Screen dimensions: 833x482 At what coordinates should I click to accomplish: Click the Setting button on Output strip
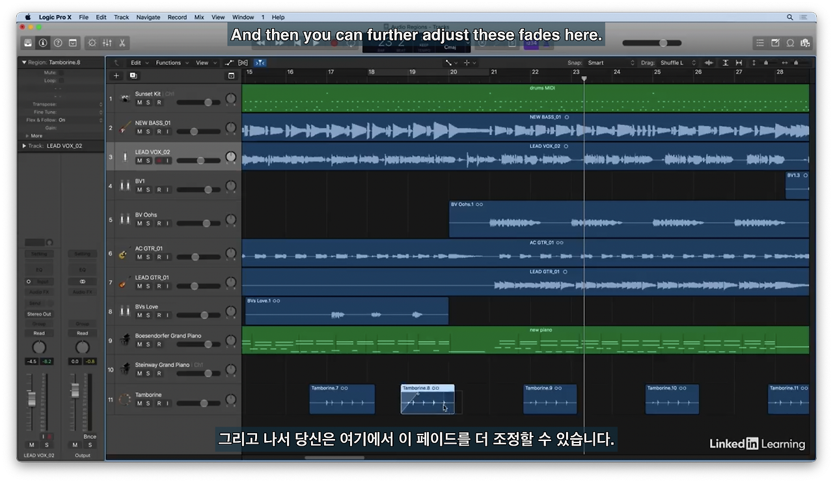pos(82,254)
